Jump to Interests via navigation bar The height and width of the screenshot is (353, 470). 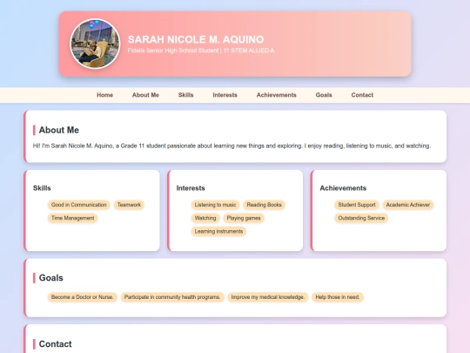click(x=225, y=95)
